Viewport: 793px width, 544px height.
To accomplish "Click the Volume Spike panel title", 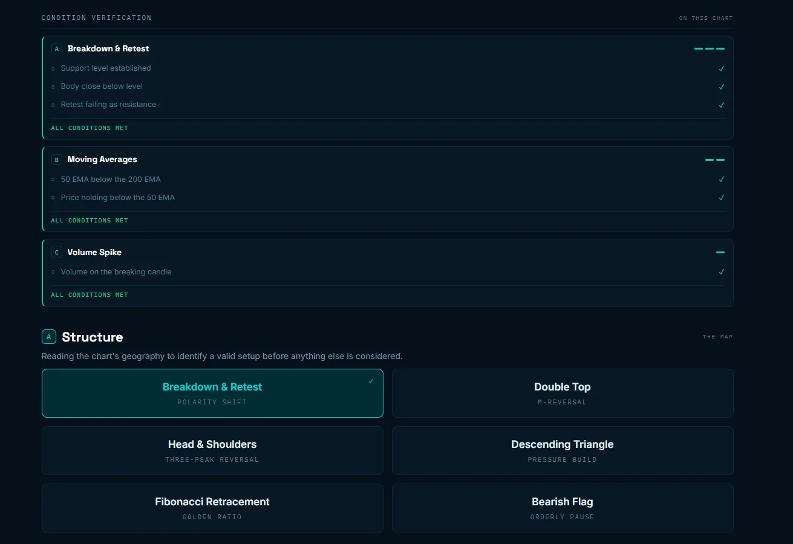I will coord(94,253).
